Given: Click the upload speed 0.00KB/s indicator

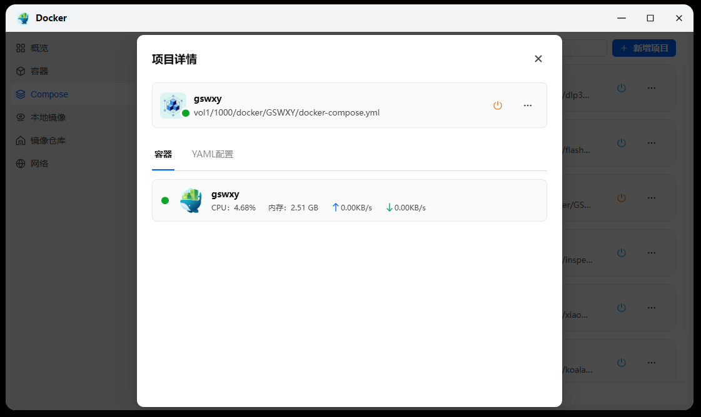Looking at the screenshot, I should tap(352, 208).
